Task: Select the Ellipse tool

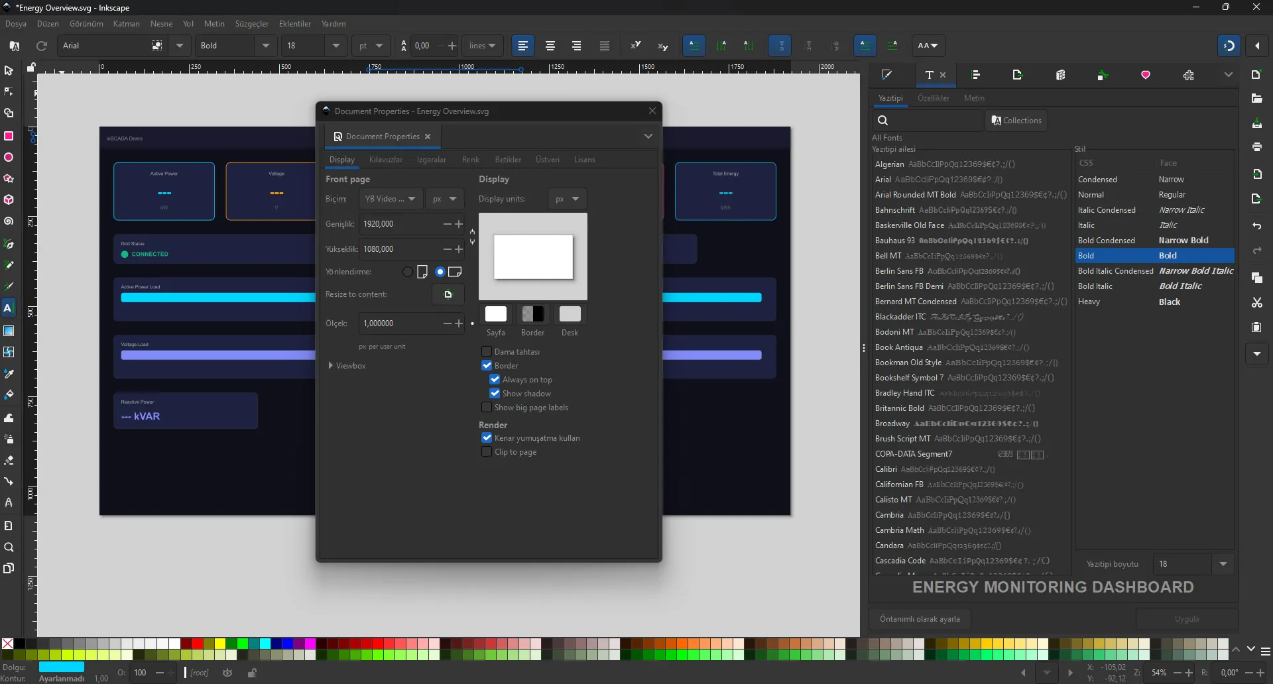Action: pyautogui.click(x=9, y=157)
